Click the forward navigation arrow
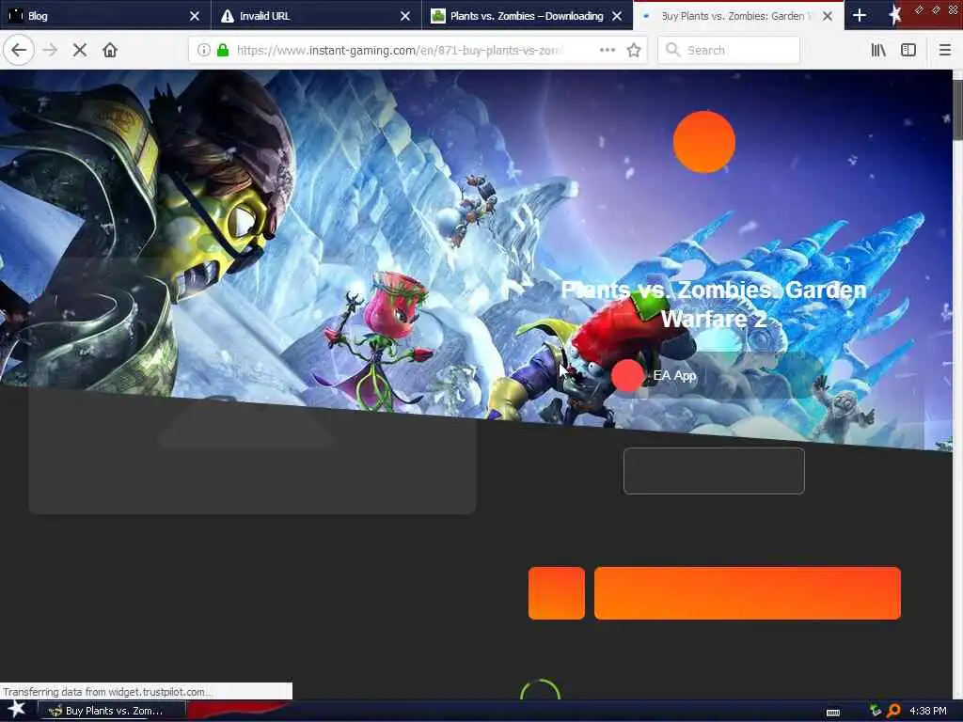 (x=51, y=50)
